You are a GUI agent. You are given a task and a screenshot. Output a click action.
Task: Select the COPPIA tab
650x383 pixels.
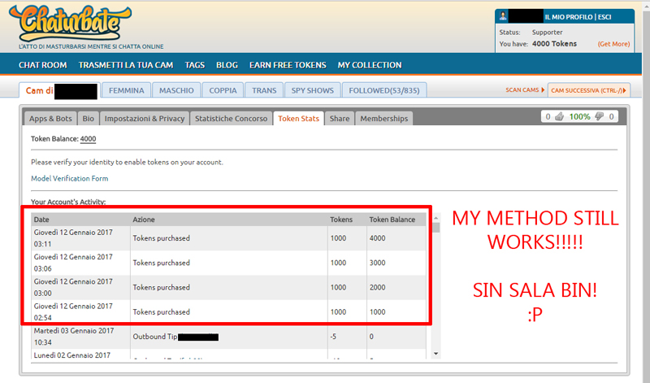[223, 90]
